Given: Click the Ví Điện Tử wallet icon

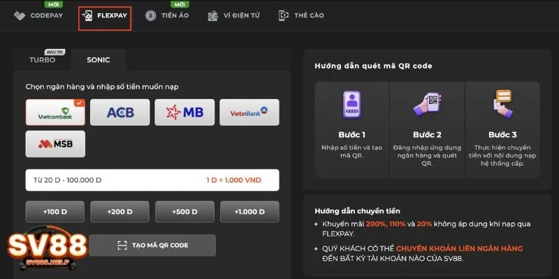Looking at the screenshot, I should [x=213, y=15].
